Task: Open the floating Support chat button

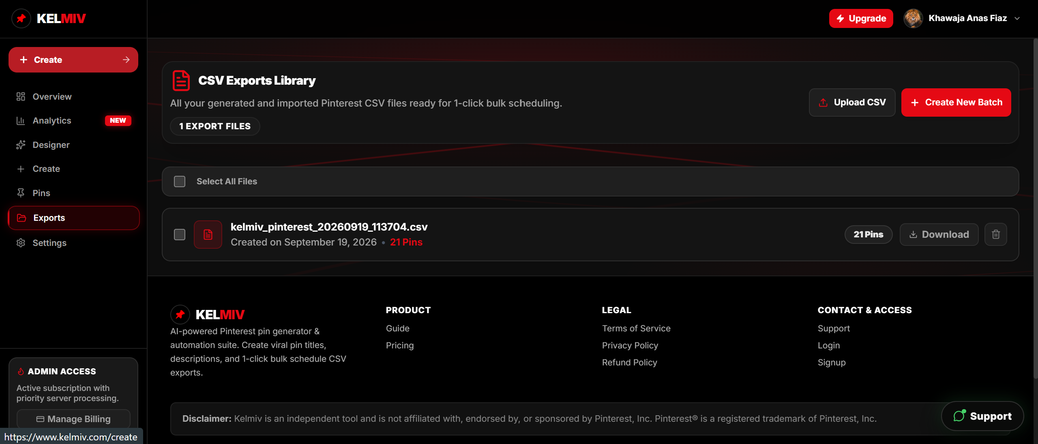Action: point(982,416)
